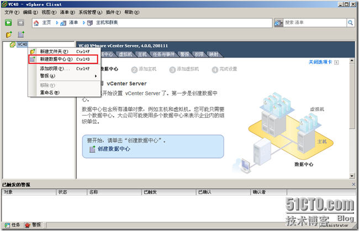Image resolution: width=359 pixels, height=231 pixels.
Task: Open the 系统管理 menu
Action: pyautogui.click(x=90, y=12)
